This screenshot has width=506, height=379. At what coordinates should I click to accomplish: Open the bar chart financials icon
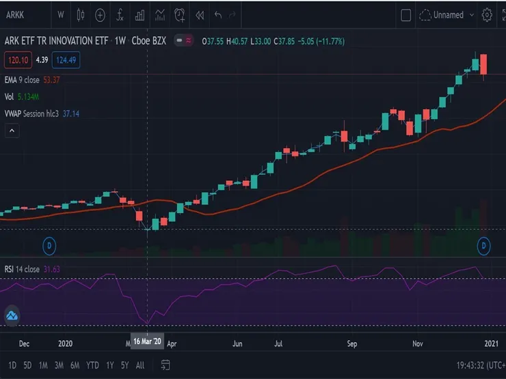click(139, 15)
